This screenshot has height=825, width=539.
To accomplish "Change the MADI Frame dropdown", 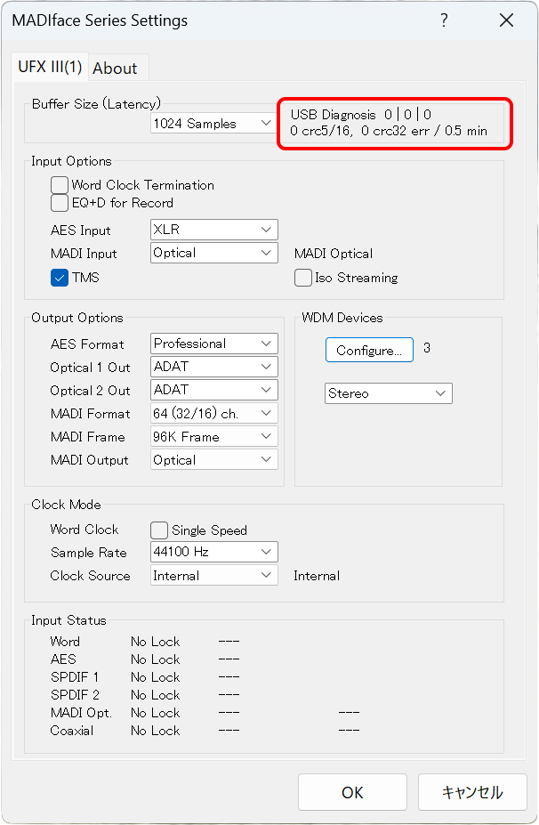I will tap(213, 437).
